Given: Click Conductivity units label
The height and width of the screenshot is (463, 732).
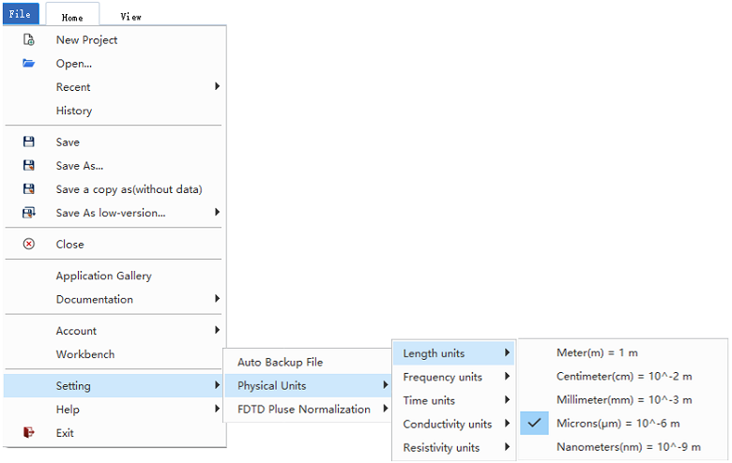Looking at the screenshot, I should [448, 425].
